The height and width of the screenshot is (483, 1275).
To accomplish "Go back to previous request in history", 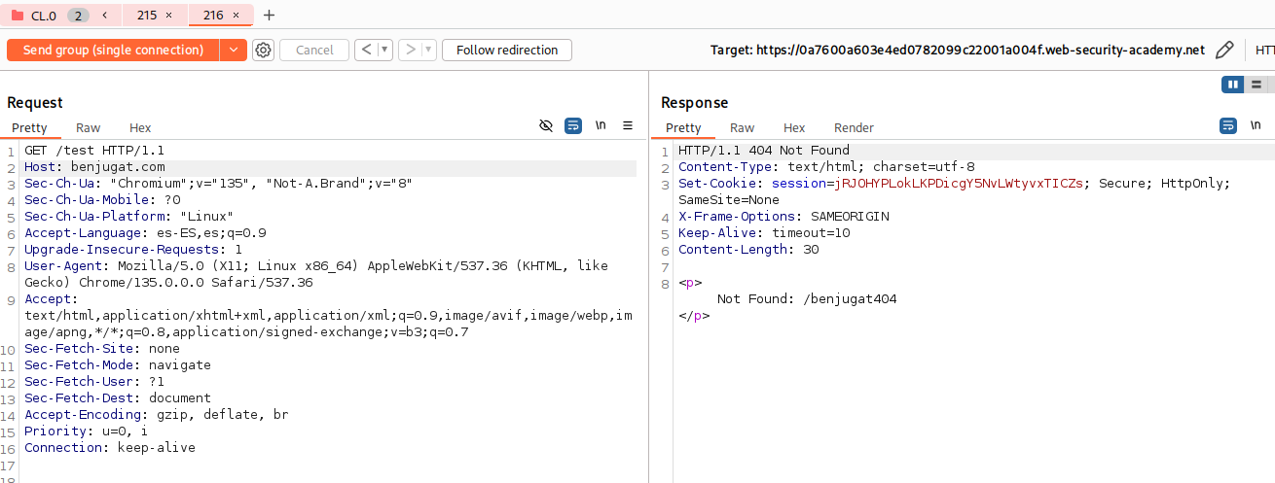I will tap(366, 50).
